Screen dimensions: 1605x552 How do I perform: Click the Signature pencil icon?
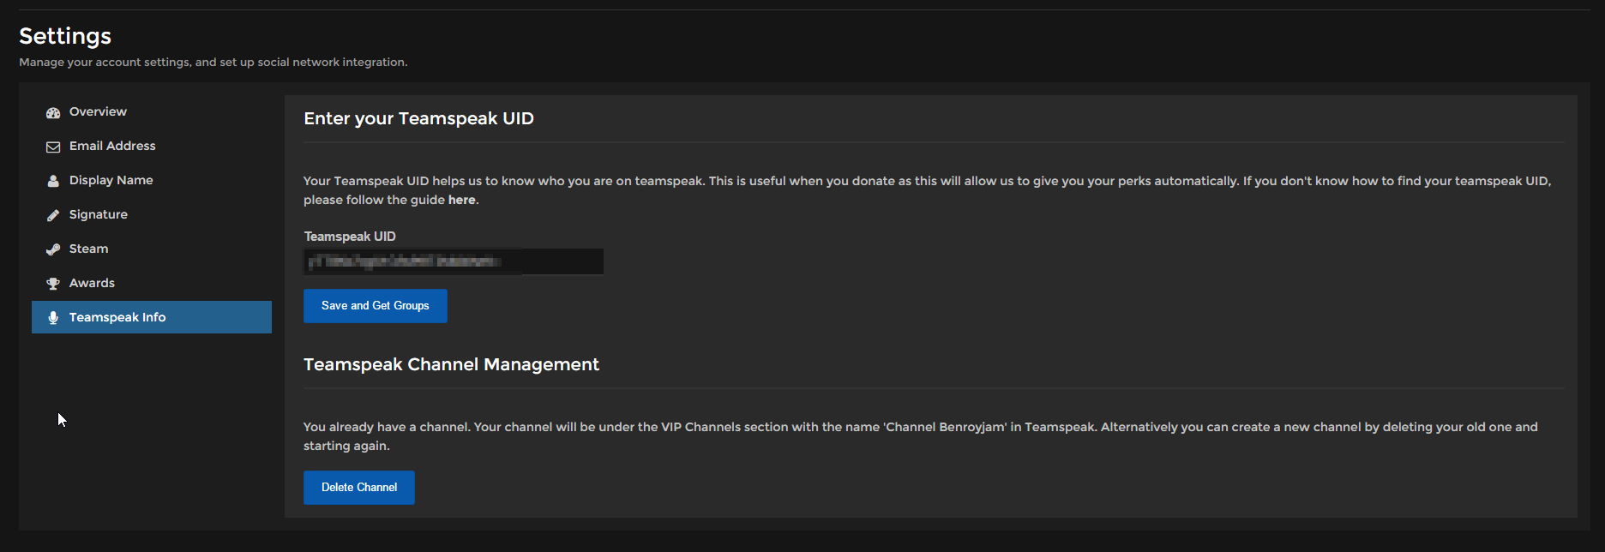(53, 215)
